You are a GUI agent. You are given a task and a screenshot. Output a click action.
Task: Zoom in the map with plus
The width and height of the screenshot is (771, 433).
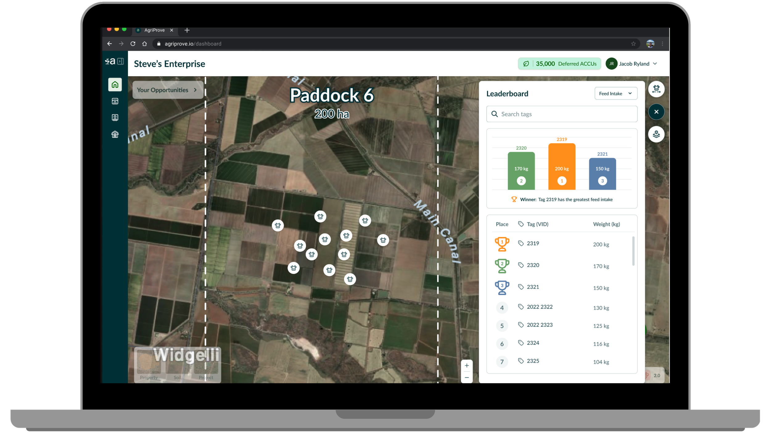467,366
